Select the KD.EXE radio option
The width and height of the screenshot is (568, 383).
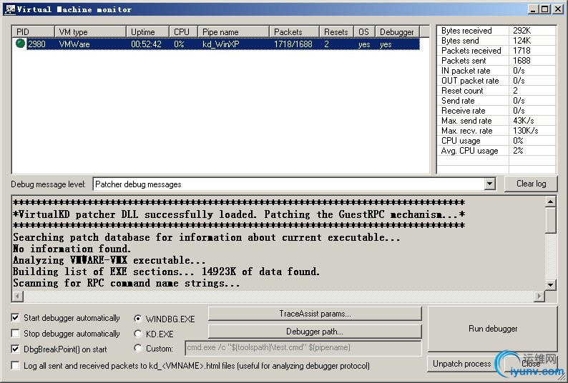[137, 334]
